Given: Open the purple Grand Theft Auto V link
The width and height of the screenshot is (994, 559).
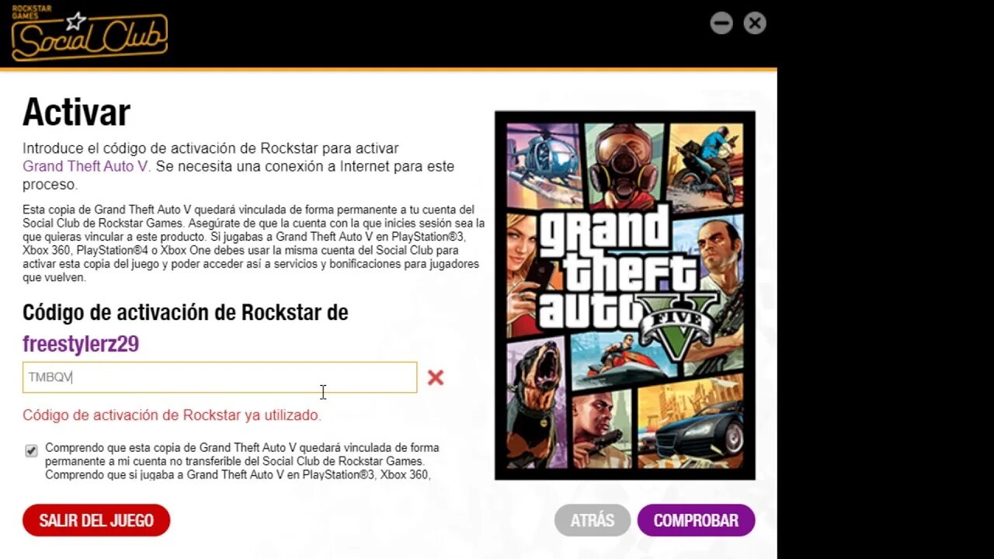Looking at the screenshot, I should pyautogui.click(x=86, y=166).
